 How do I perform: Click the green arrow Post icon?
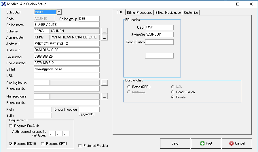click(202, 143)
